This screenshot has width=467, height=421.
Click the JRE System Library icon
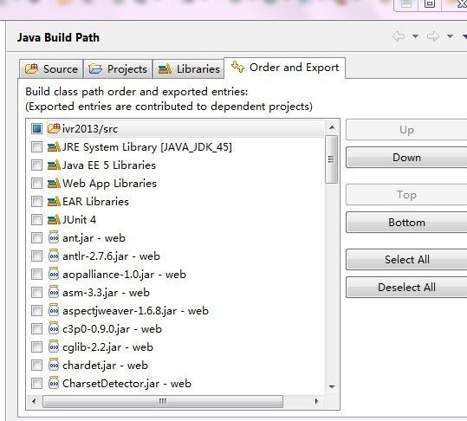pos(54,147)
